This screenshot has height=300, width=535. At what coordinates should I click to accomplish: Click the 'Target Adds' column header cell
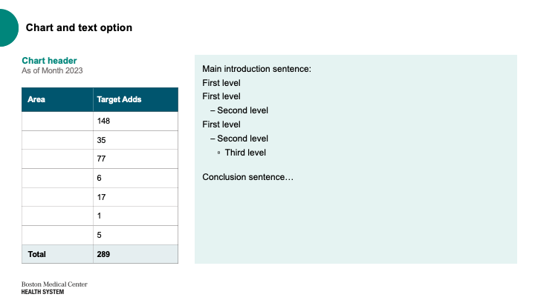[x=135, y=100]
